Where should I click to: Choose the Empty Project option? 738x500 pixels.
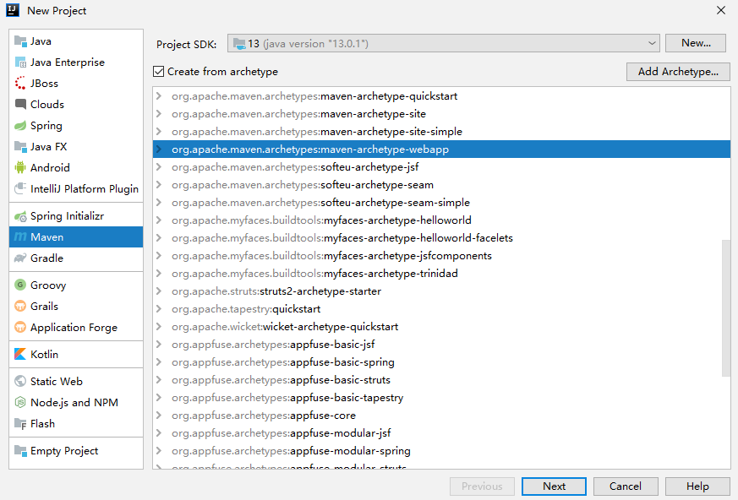coord(64,451)
